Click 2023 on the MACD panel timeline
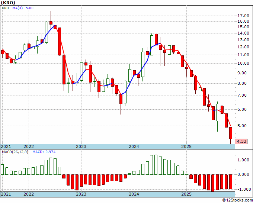 click(x=81, y=194)
